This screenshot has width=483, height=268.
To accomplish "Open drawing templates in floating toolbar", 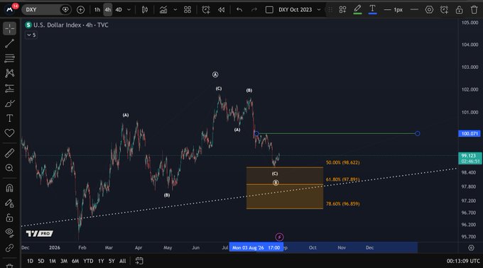I will [342, 10].
